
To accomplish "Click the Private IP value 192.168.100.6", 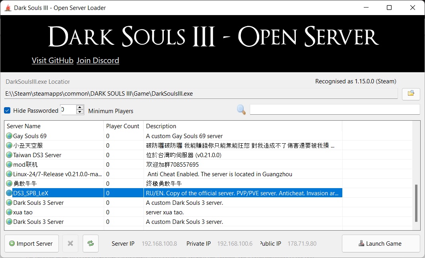I will [235, 243].
